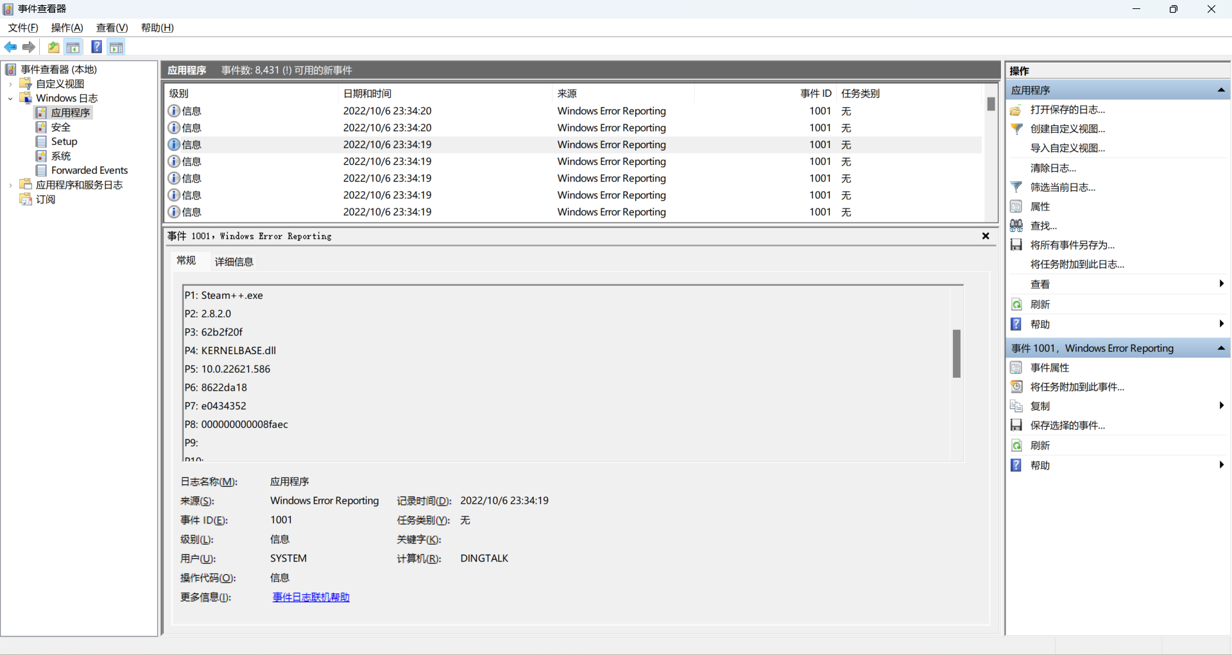Click the back navigation arrow in toolbar

(x=10, y=47)
